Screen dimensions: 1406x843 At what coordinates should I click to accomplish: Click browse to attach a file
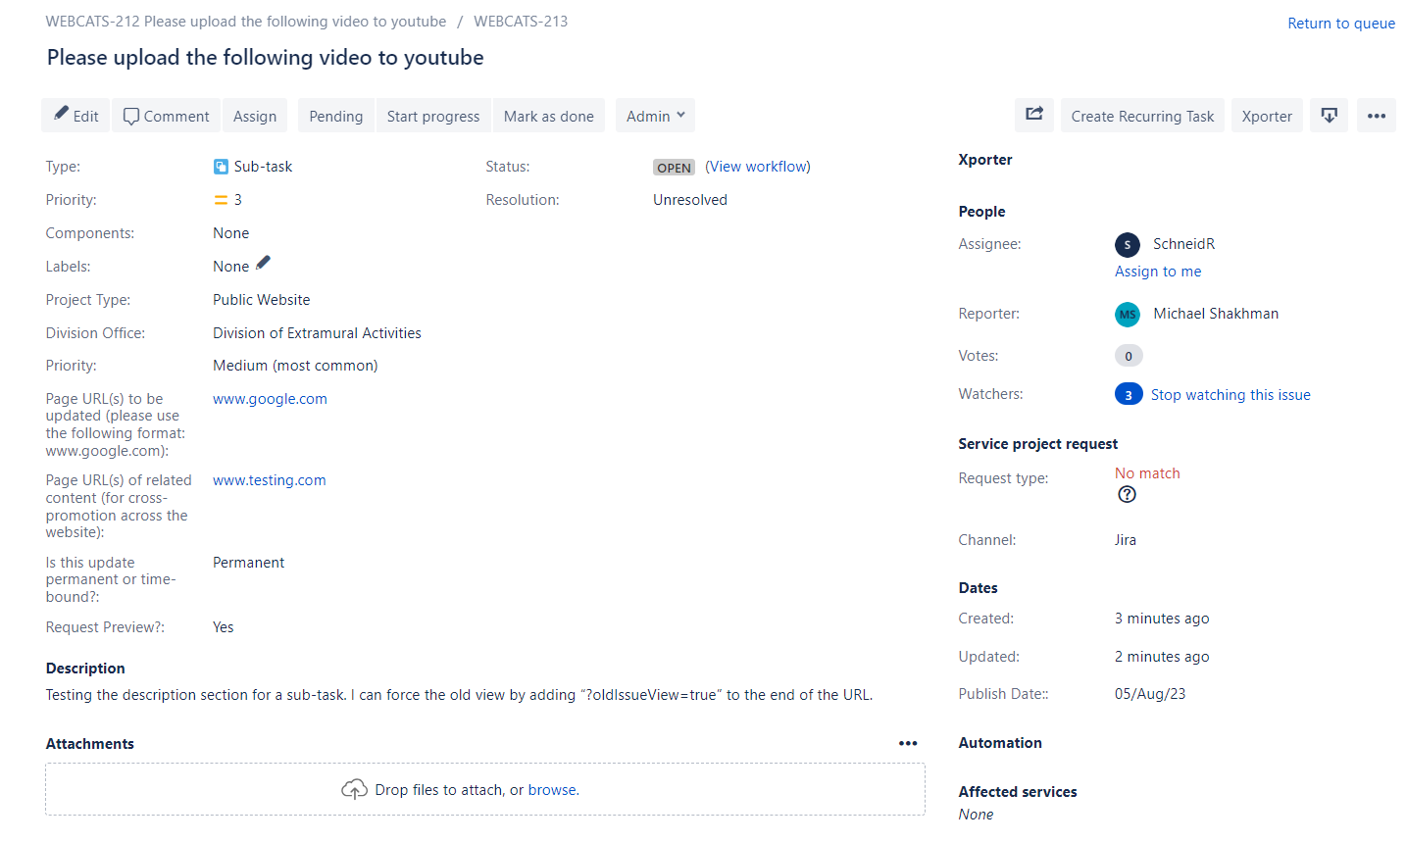(x=552, y=789)
